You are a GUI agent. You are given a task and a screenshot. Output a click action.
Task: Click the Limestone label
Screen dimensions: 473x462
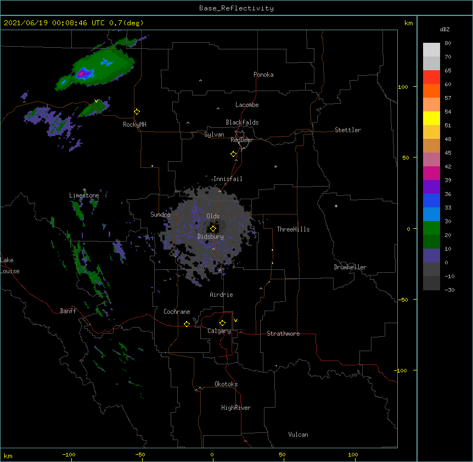click(84, 195)
